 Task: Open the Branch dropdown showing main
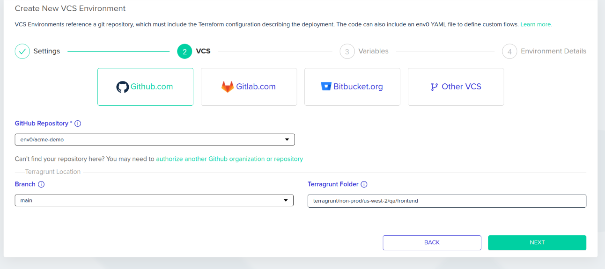(154, 200)
